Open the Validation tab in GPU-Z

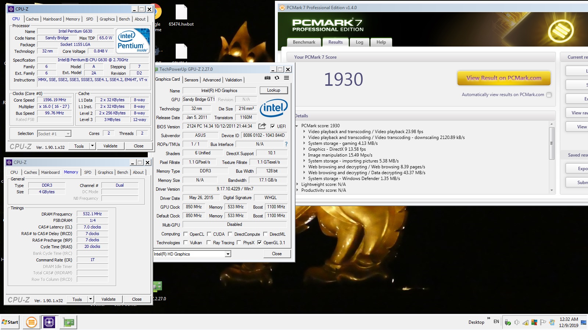(x=234, y=80)
